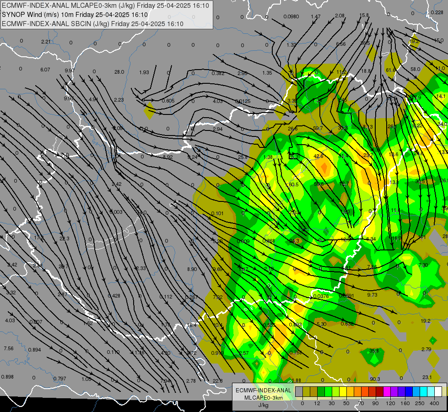Image resolution: width=448 pixels, height=412 pixels.
Task: Click the map value '0.605'
Action: click(x=168, y=101)
